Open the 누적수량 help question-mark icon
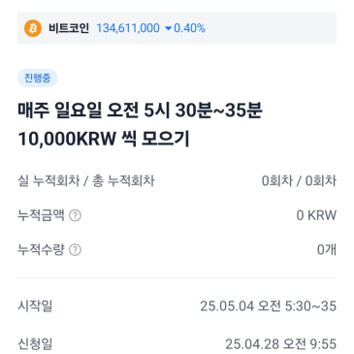Viewport: 354px width, 354px height. click(76, 249)
